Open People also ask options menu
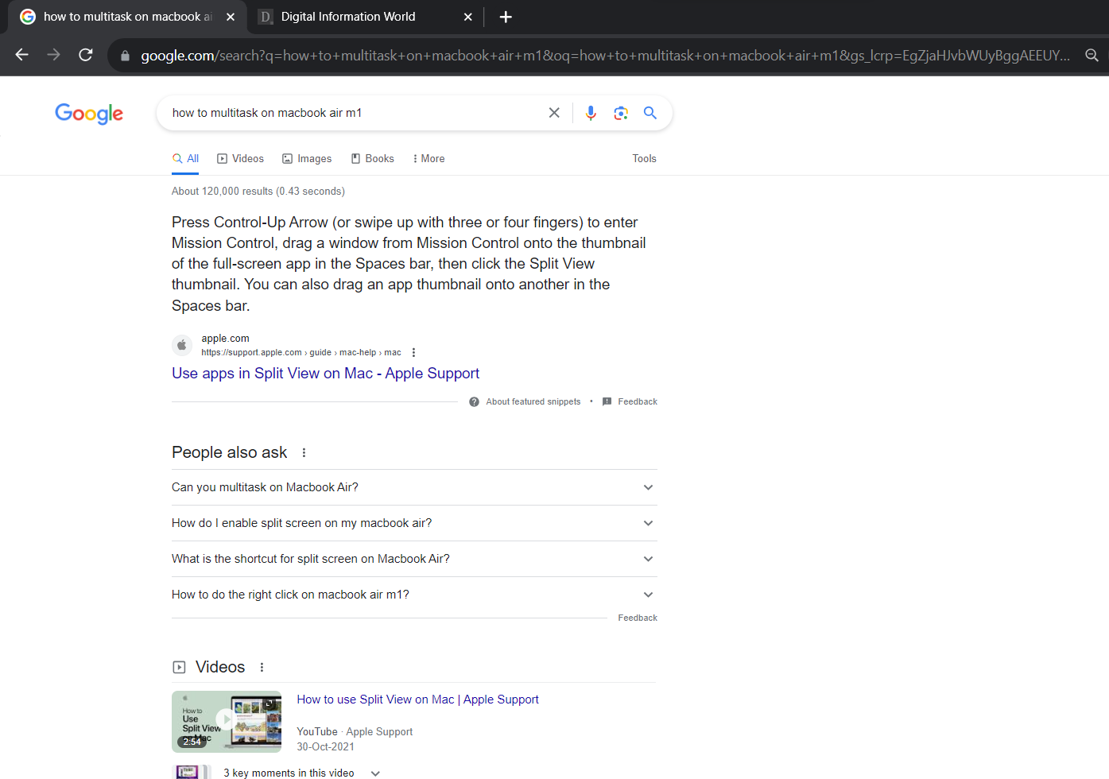 304,453
